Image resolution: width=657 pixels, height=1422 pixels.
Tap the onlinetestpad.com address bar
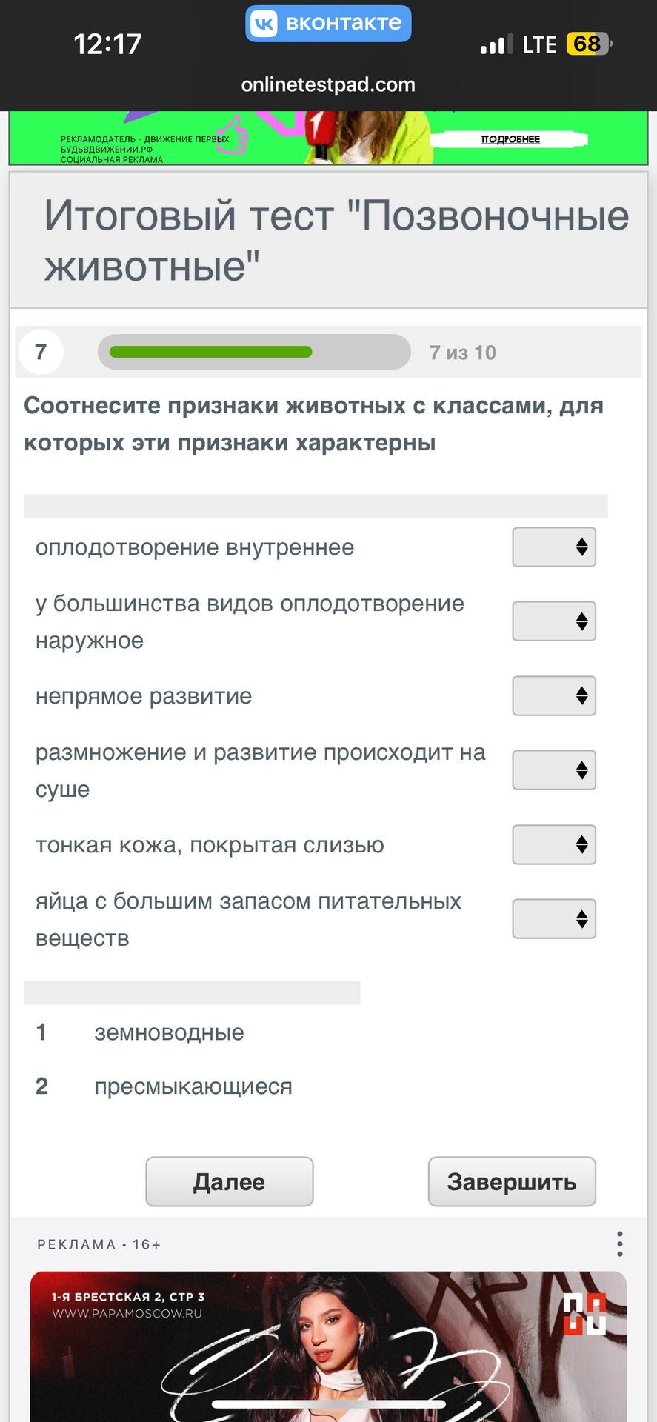[328, 84]
